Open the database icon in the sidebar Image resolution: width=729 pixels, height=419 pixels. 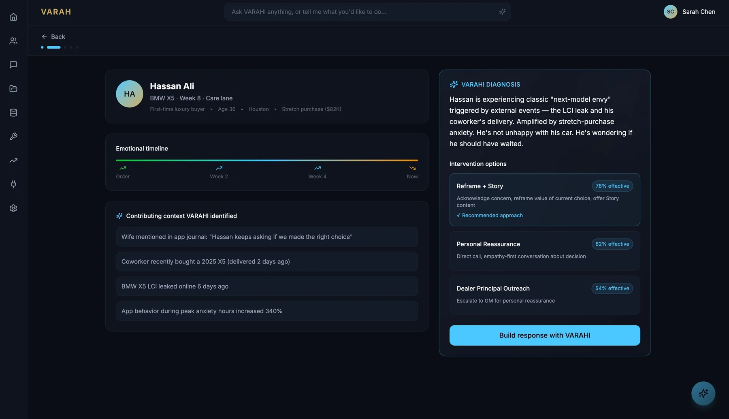13,113
